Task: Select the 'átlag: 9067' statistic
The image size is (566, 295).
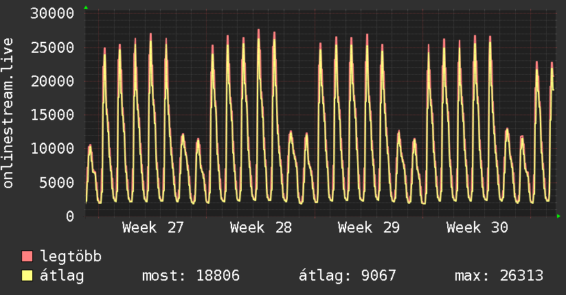Action: tap(348, 276)
